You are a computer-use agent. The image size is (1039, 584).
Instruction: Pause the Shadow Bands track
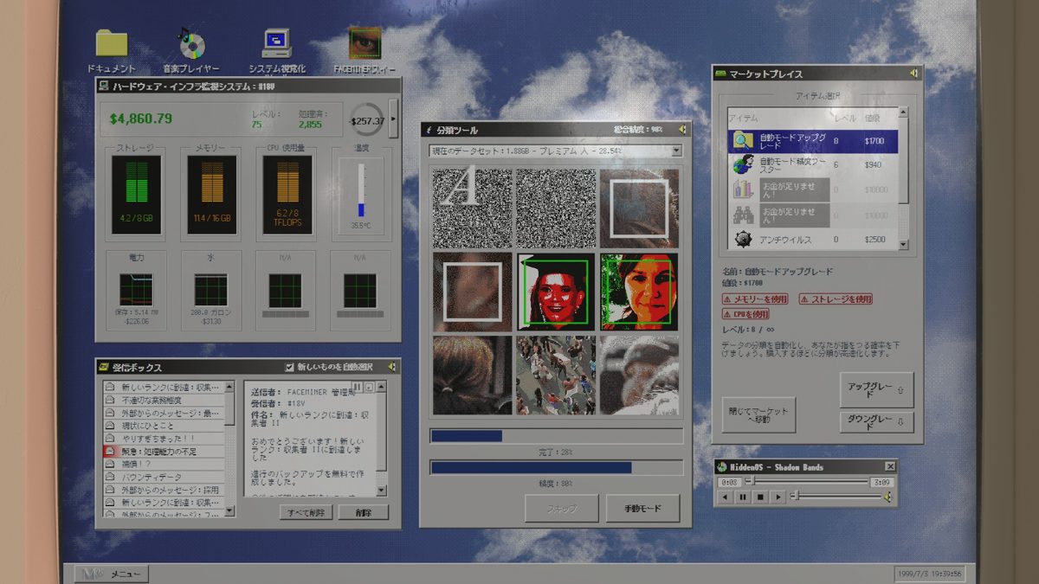[x=743, y=497]
